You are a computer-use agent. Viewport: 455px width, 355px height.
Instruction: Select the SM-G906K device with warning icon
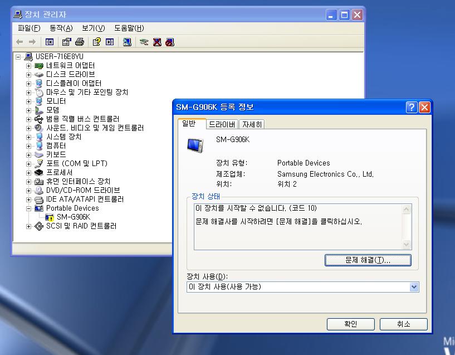[74, 217]
